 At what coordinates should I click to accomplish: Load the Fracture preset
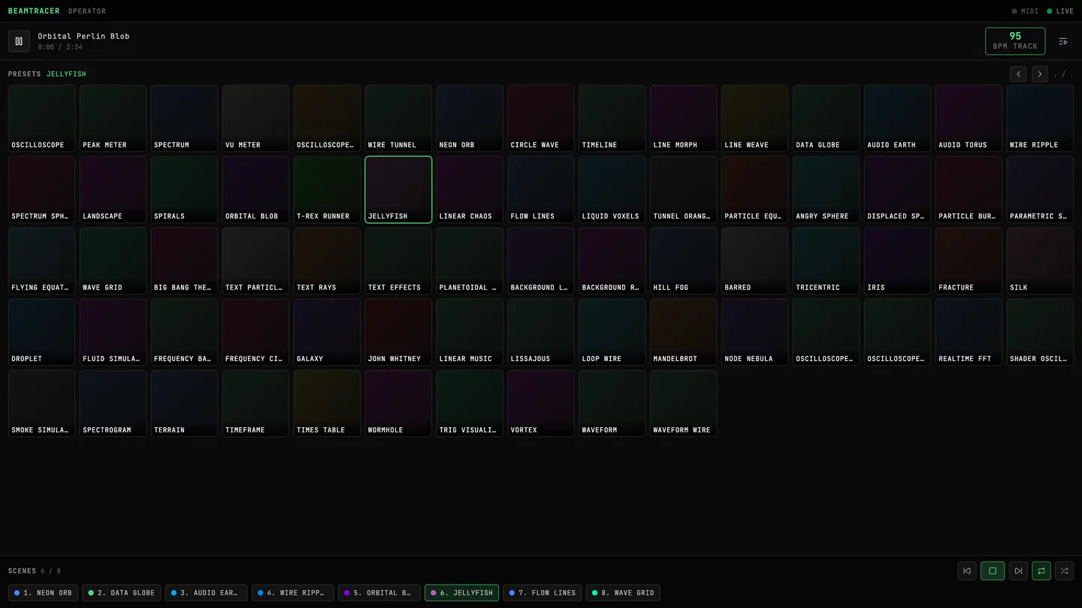pos(969,261)
